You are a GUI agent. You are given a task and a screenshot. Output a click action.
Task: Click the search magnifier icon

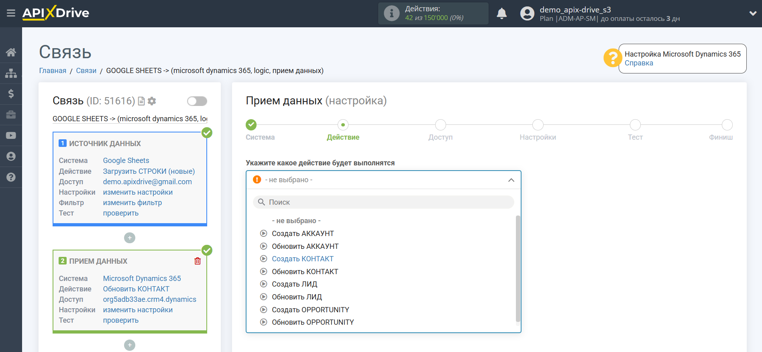pos(261,202)
